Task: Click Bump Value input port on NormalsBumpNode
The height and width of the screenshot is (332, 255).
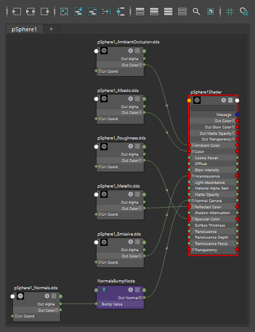Action: coord(96,304)
